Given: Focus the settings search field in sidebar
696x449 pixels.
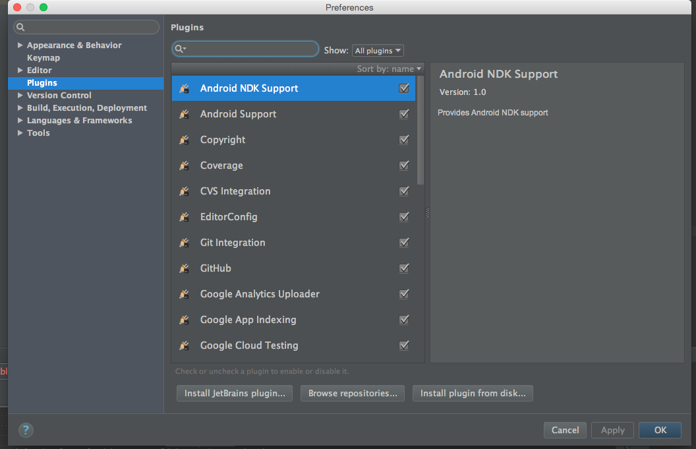Looking at the screenshot, I should click(90, 27).
